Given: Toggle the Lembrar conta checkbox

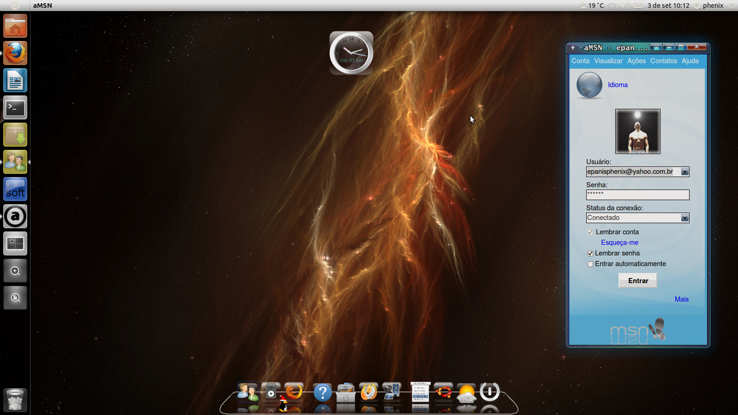Looking at the screenshot, I should 590,232.
